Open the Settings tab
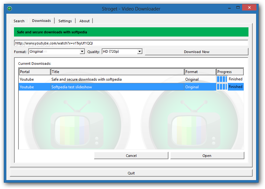 point(65,21)
